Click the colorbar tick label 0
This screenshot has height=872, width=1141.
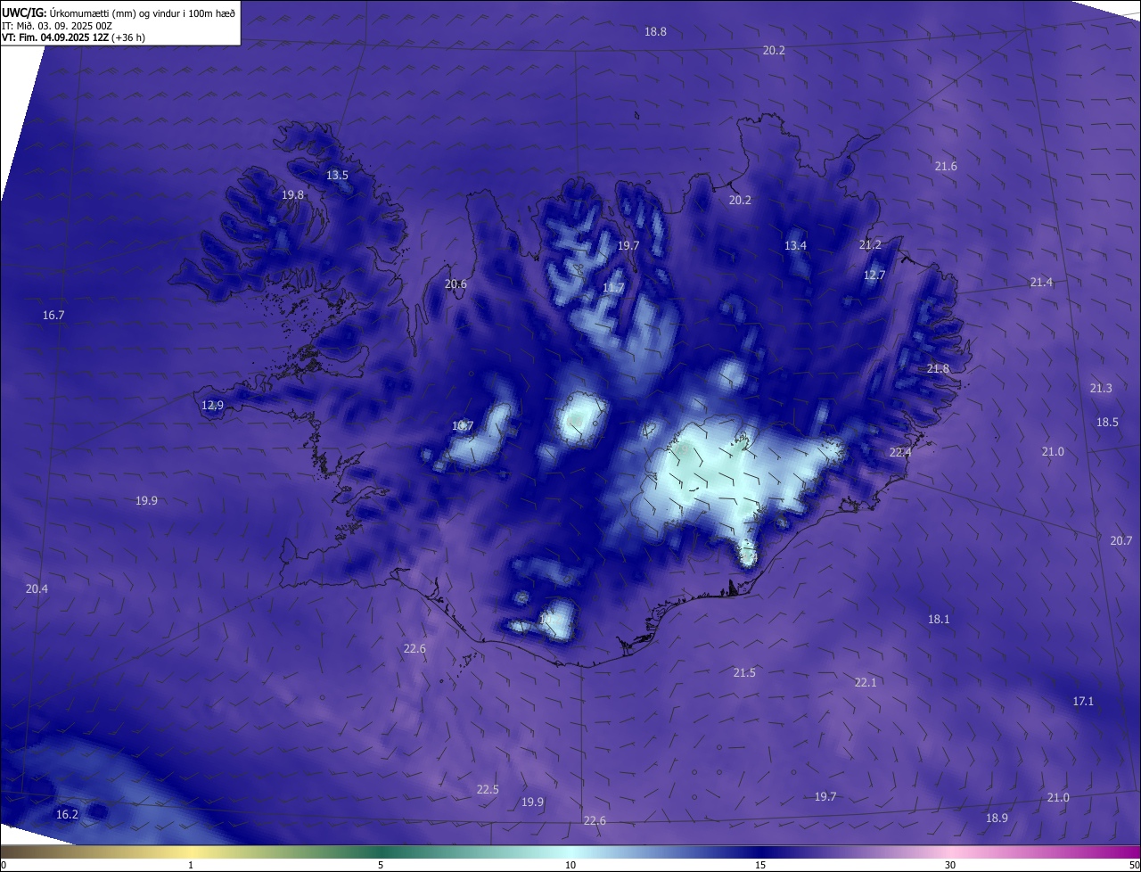click(4, 865)
